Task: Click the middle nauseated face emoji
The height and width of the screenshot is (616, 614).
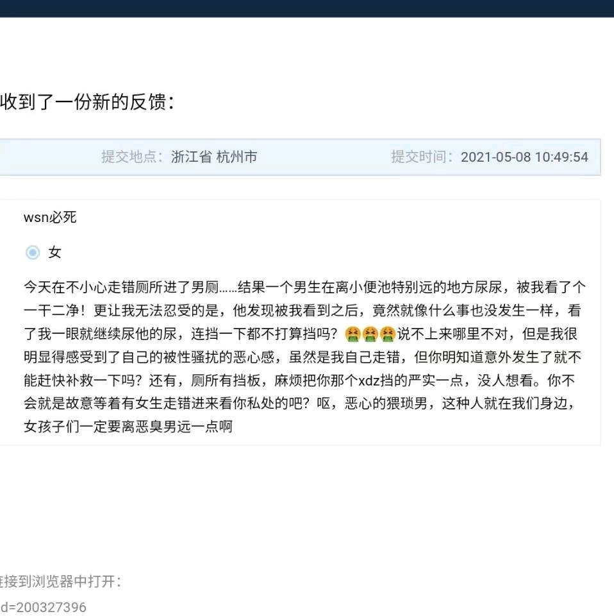Action: coord(370,334)
